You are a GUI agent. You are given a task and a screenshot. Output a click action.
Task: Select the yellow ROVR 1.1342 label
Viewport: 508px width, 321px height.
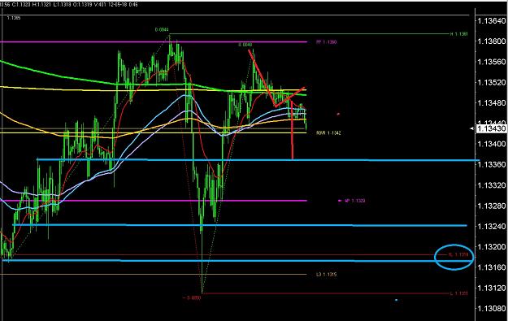point(328,132)
